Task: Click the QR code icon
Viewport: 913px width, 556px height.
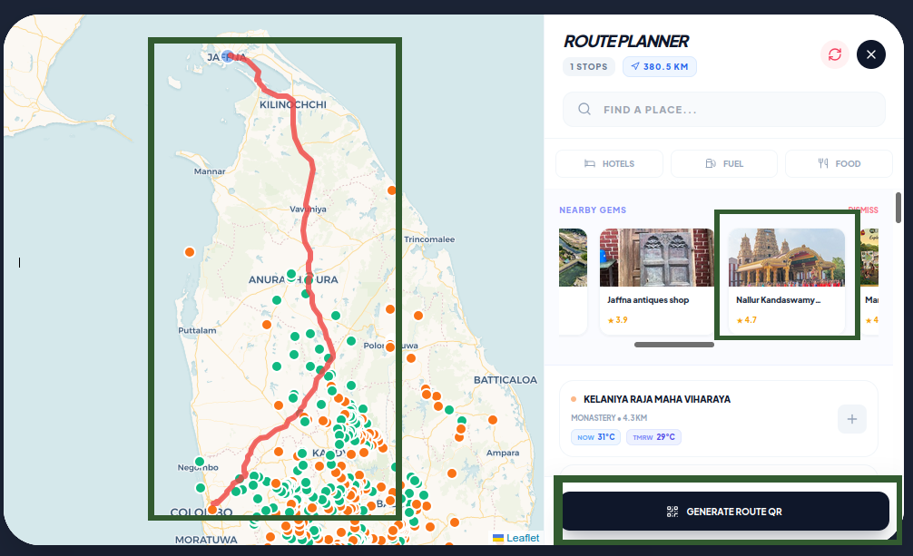Action: 672,512
